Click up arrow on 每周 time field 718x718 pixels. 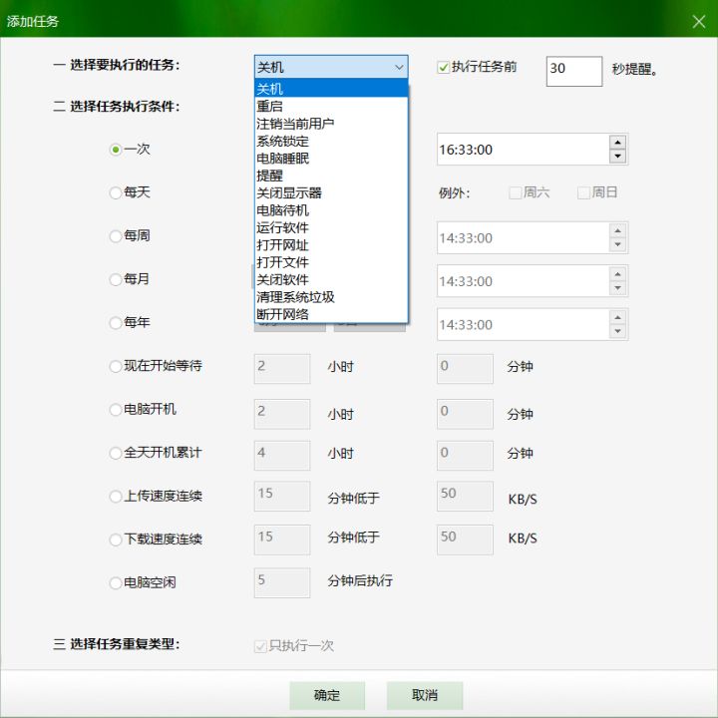click(617, 230)
